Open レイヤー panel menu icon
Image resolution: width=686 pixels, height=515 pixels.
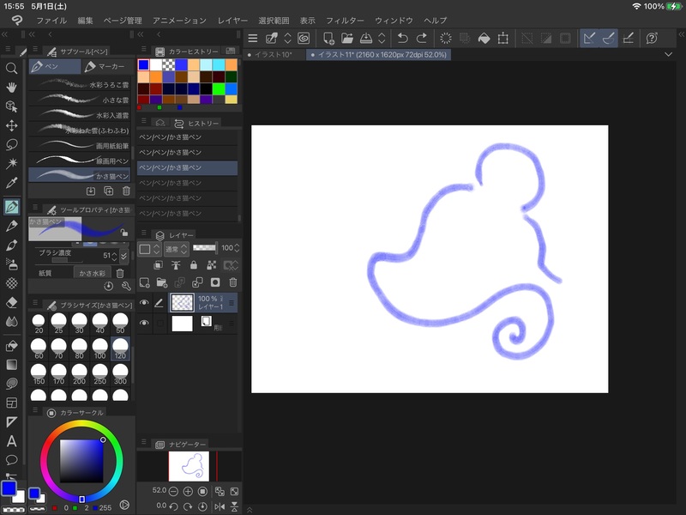(x=143, y=233)
